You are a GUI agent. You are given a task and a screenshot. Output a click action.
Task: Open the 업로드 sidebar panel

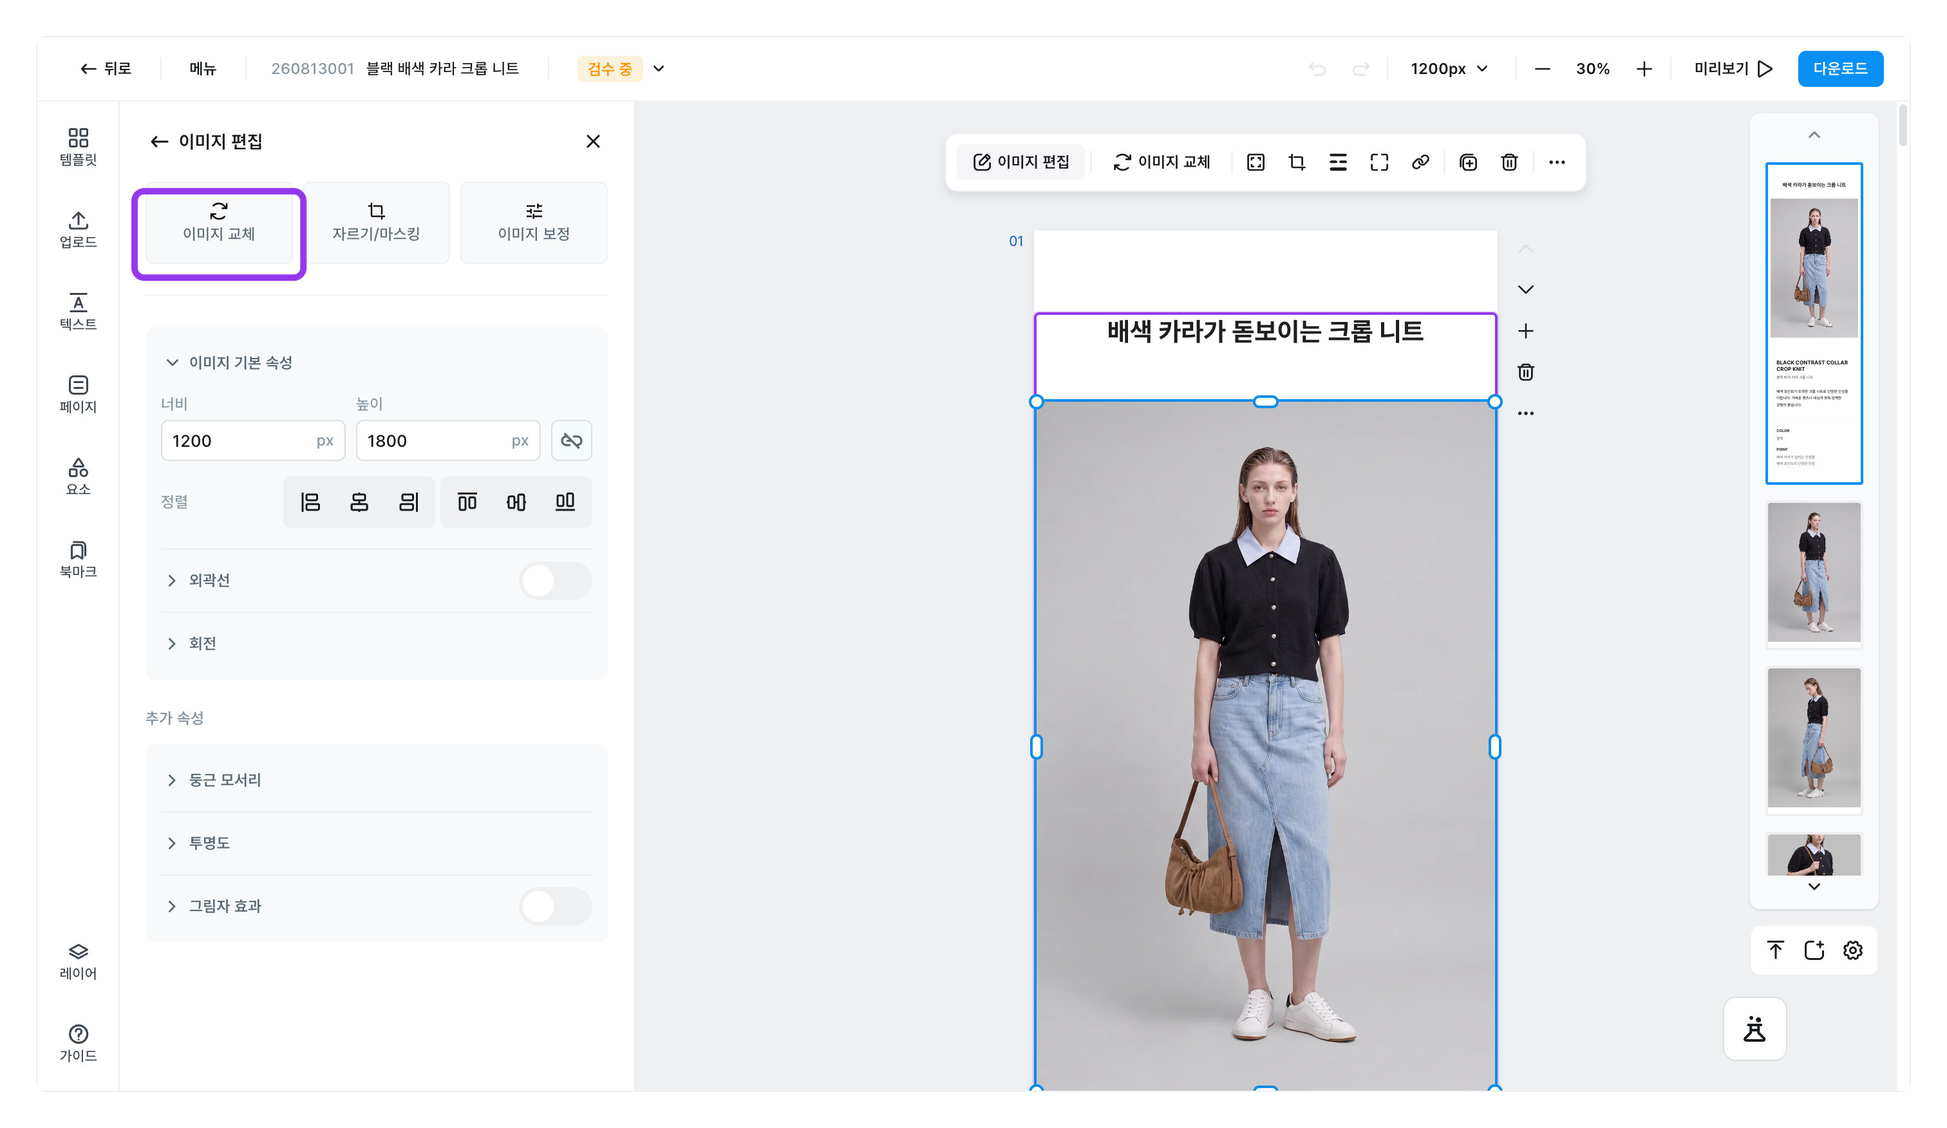(x=78, y=229)
